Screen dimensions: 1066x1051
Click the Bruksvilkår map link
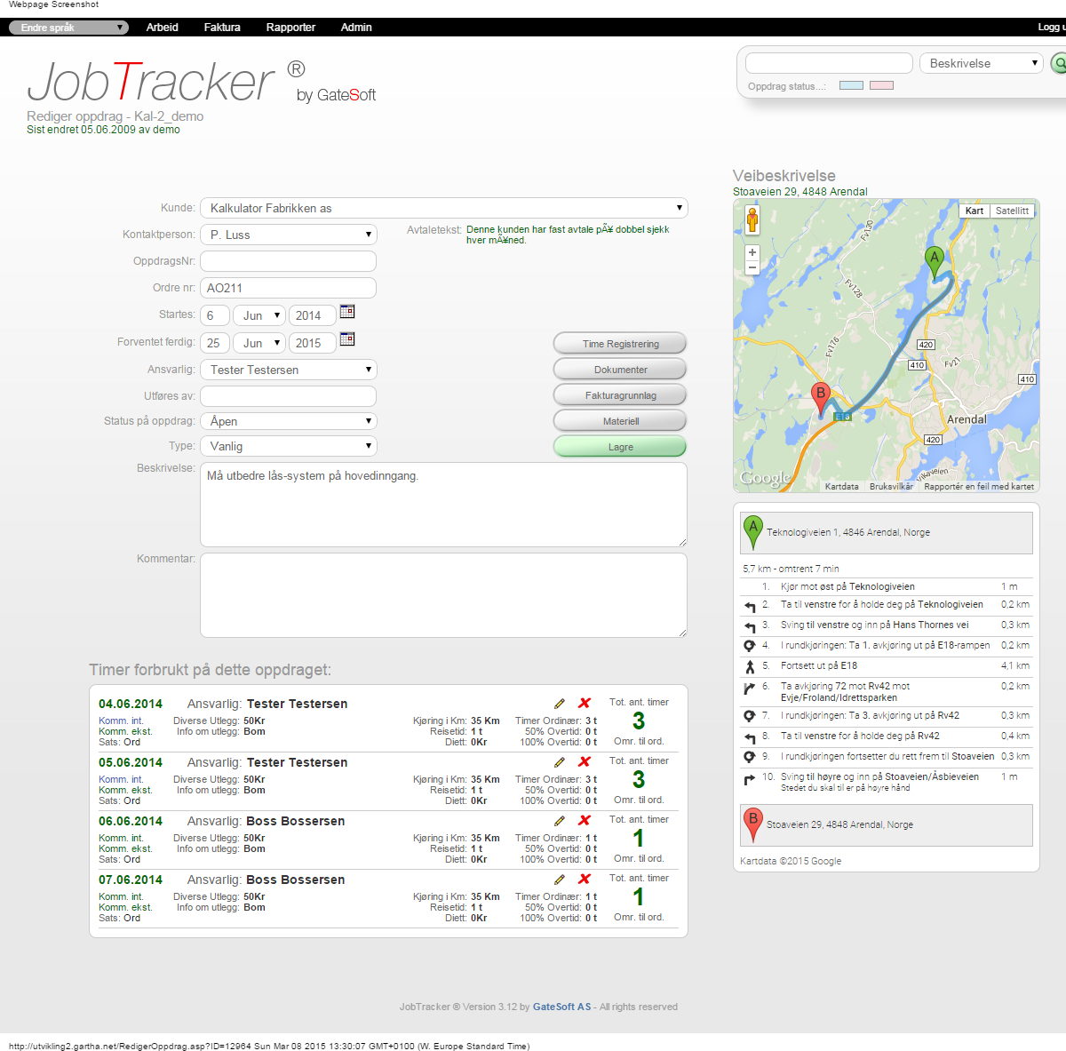click(891, 487)
